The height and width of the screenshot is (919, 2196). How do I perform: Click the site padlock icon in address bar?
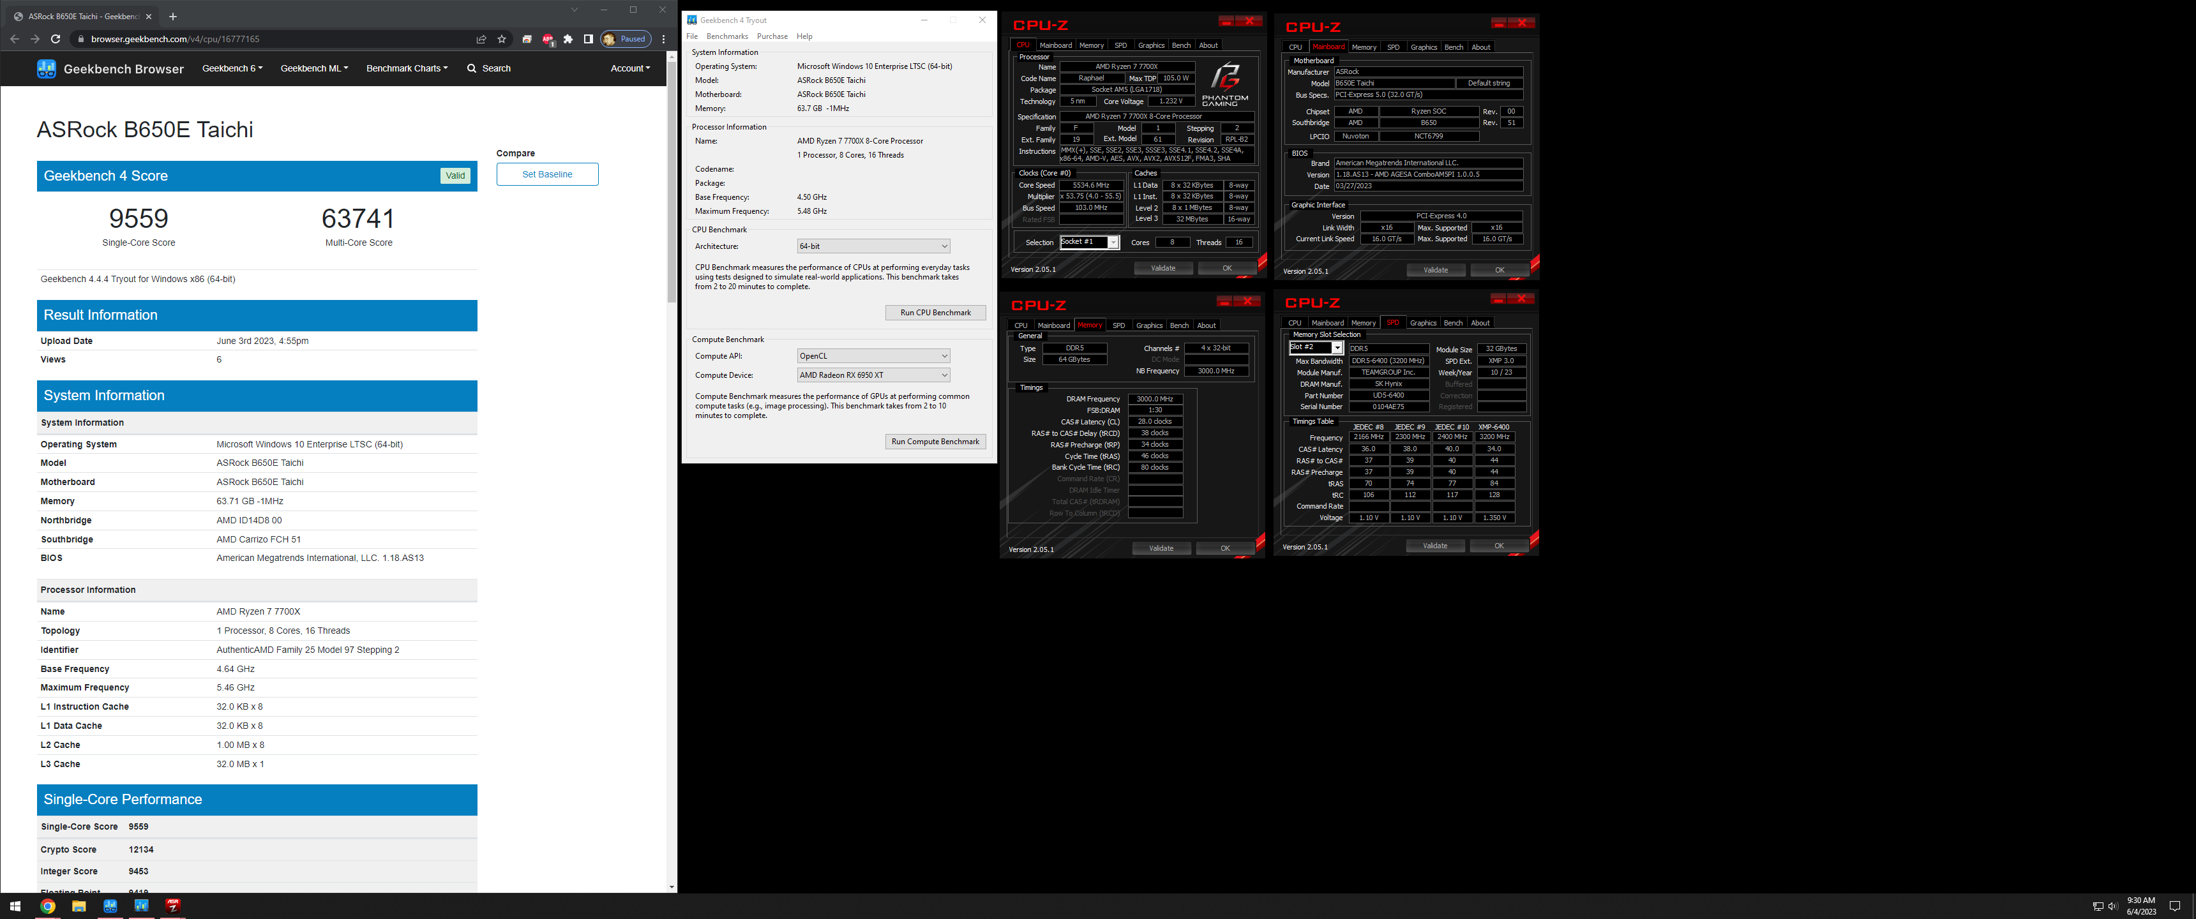click(x=81, y=39)
